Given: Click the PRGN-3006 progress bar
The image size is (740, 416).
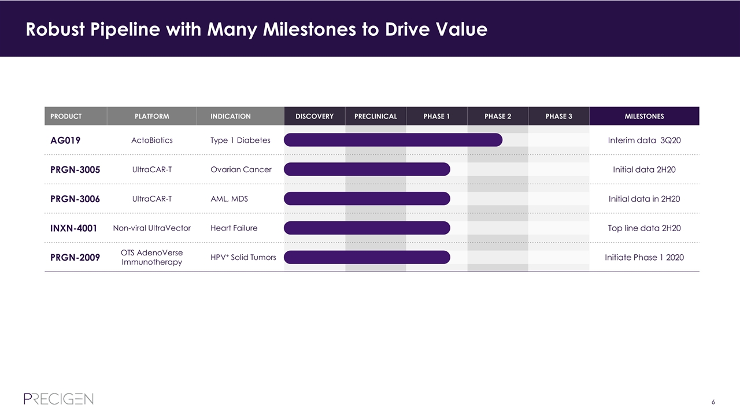Looking at the screenshot, I should coord(367,199).
